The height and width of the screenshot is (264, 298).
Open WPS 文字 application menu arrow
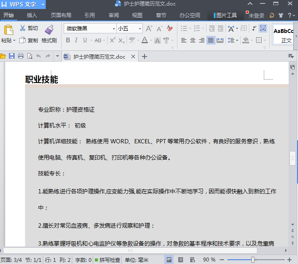tap(43, 4)
